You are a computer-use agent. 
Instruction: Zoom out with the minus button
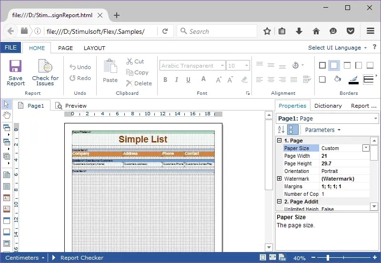313,257
